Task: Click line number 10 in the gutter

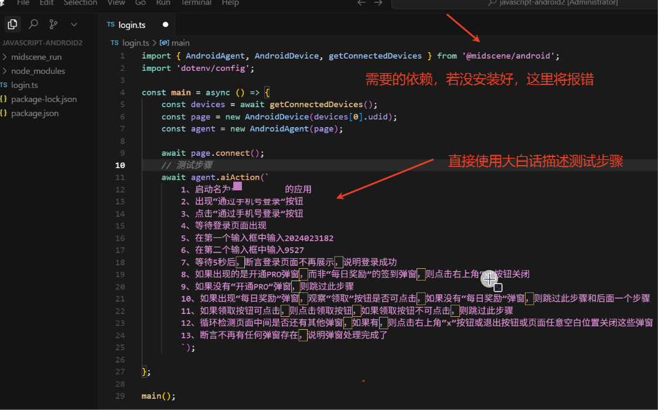Action: (x=120, y=165)
